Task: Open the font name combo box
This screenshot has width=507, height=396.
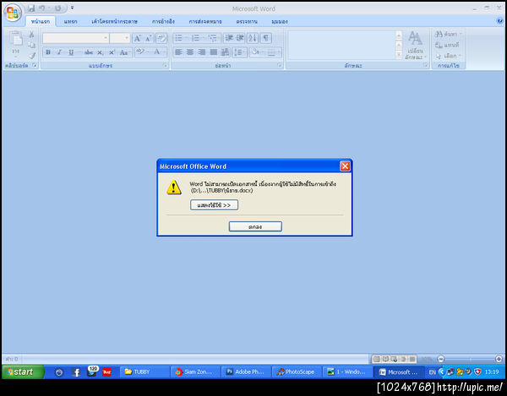Action: click(76, 38)
